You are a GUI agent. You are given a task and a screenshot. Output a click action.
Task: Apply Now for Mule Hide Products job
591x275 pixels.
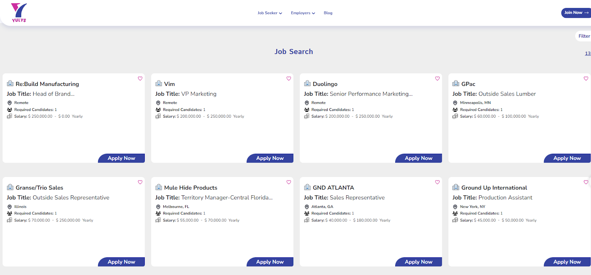click(270, 262)
